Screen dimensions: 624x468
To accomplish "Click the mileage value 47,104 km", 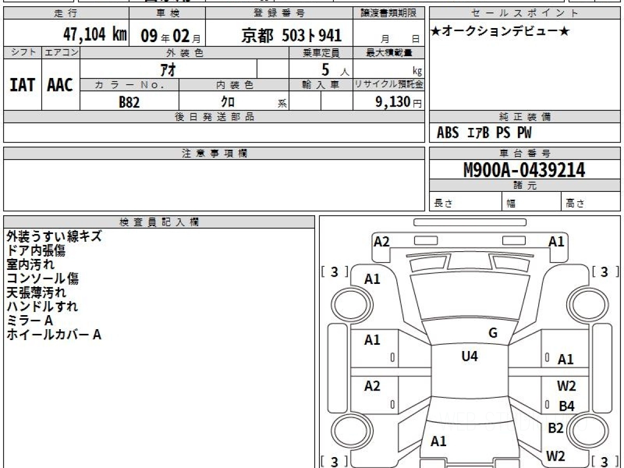I will [95, 35].
